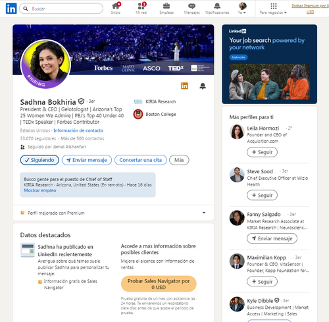Expand the Perfil mejorado con Premium section
The height and width of the screenshot is (322, 329).
point(204,213)
